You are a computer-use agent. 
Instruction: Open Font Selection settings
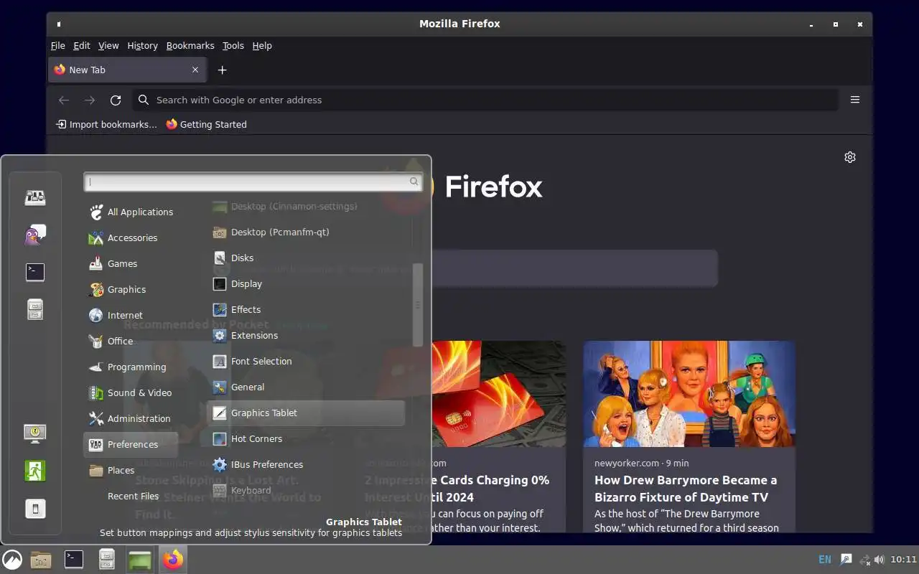[306, 361]
